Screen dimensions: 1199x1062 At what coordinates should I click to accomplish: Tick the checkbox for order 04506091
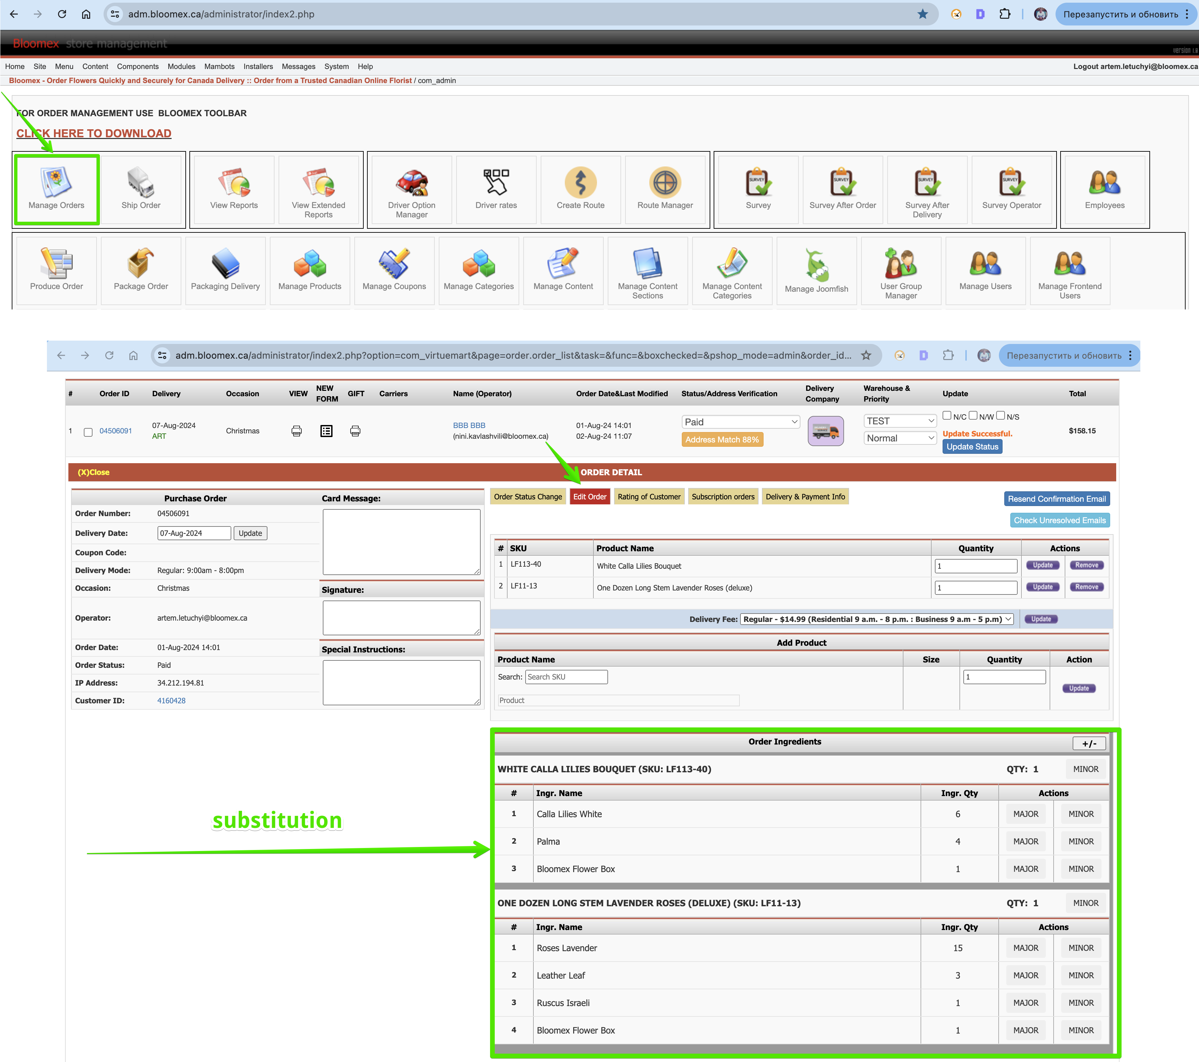88,432
